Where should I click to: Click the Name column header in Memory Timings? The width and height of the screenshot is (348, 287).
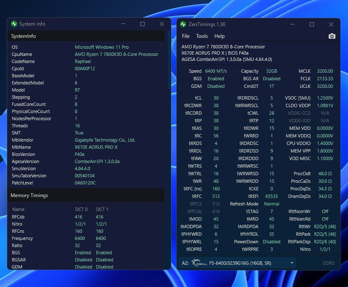42,209
